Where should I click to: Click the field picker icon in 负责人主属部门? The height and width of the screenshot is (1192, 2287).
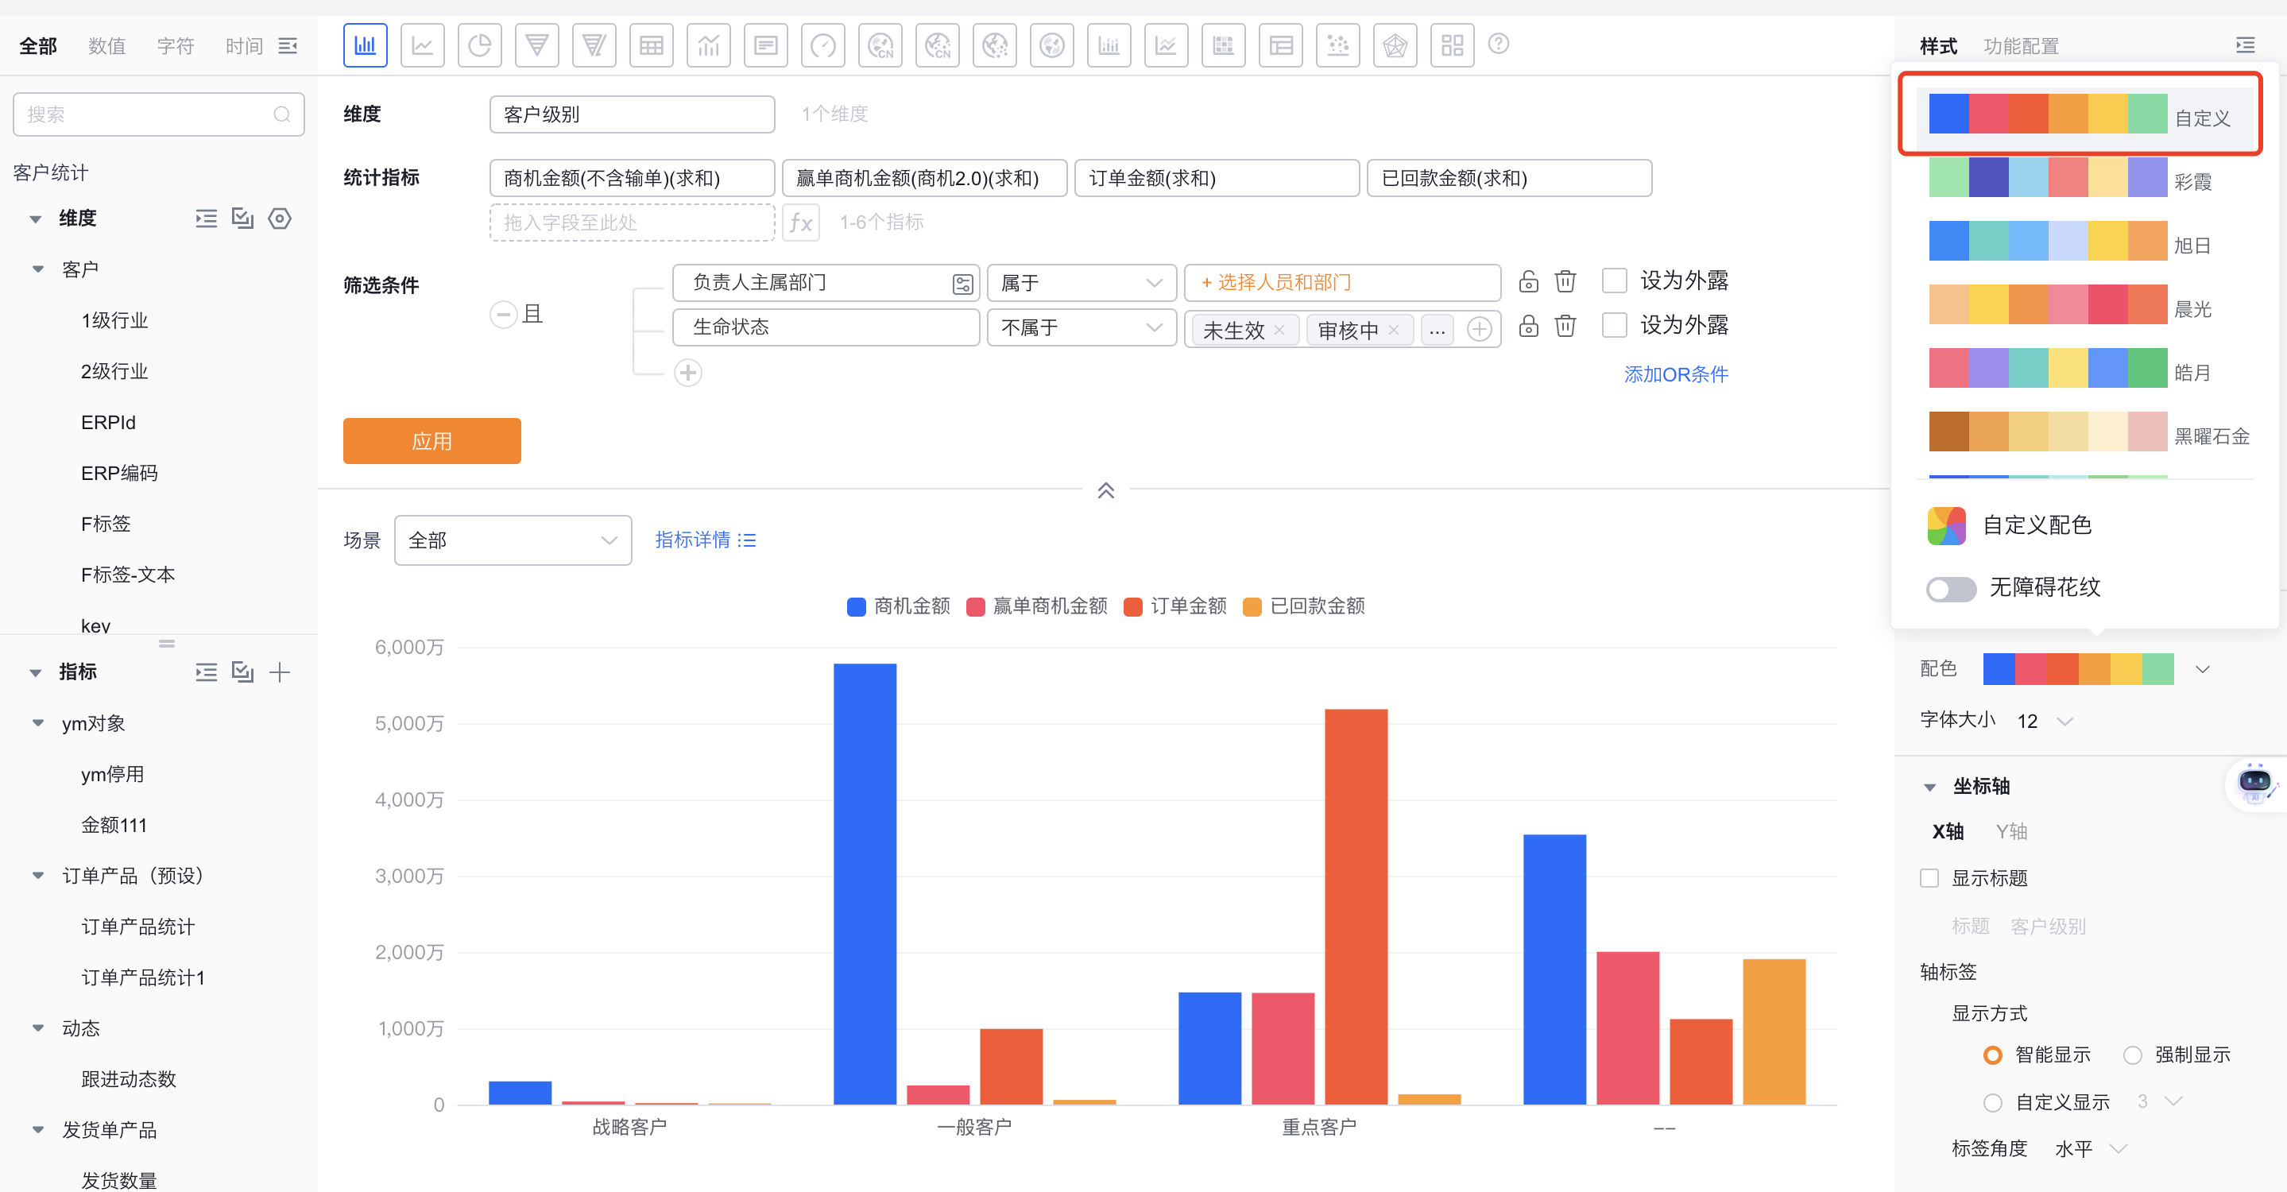[x=962, y=284]
